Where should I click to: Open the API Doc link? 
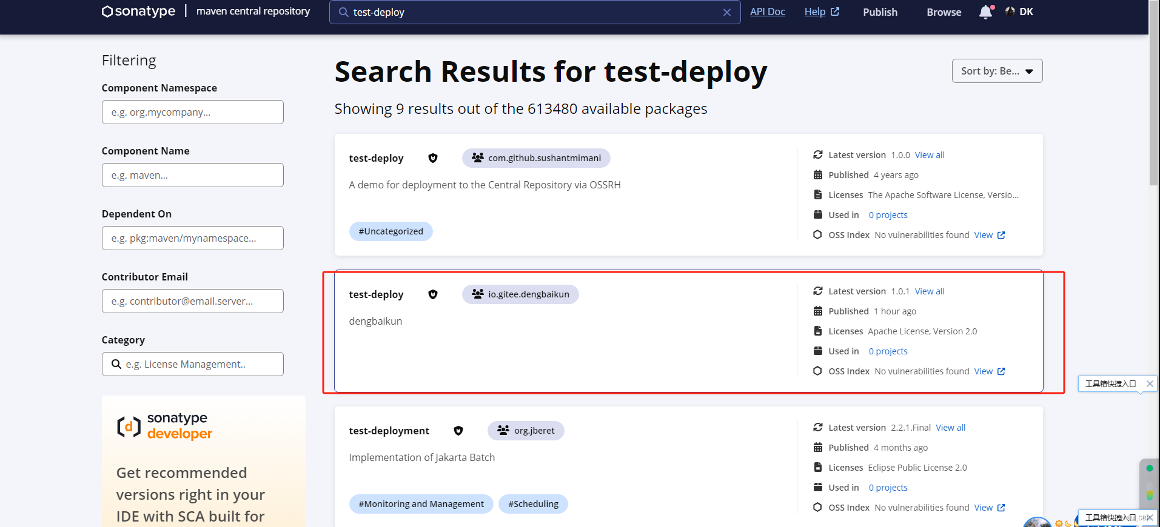point(768,12)
